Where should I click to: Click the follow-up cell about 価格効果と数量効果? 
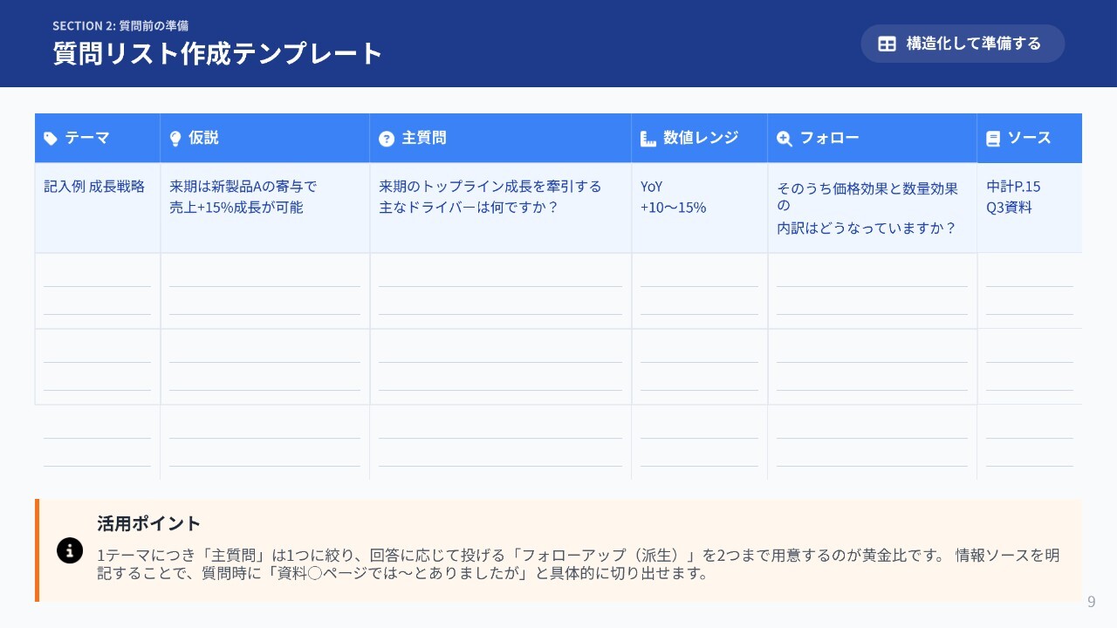point(867,208)
